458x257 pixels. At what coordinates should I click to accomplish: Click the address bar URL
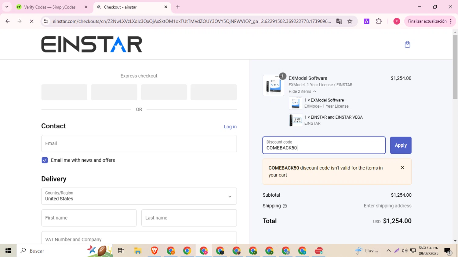click(191, 21)
